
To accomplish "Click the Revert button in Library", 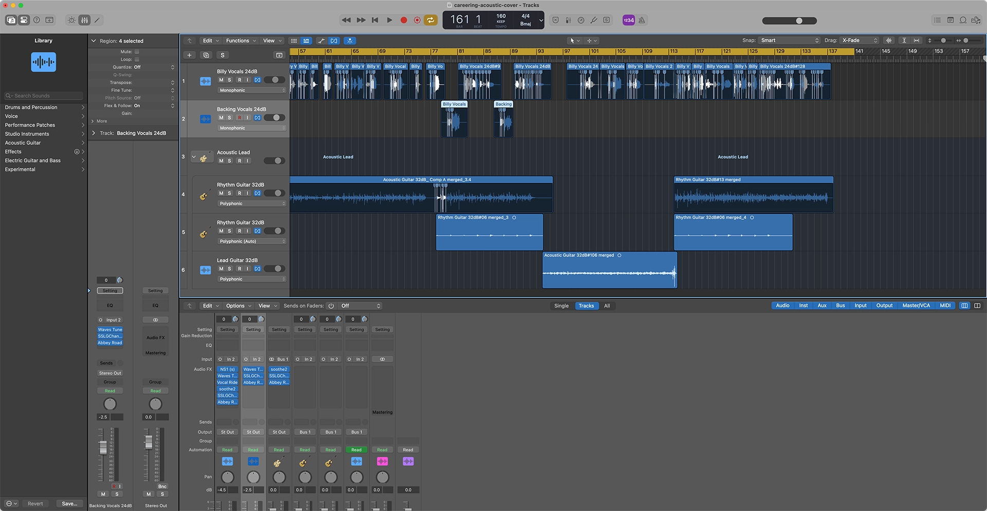I will [x=35, y=504].
